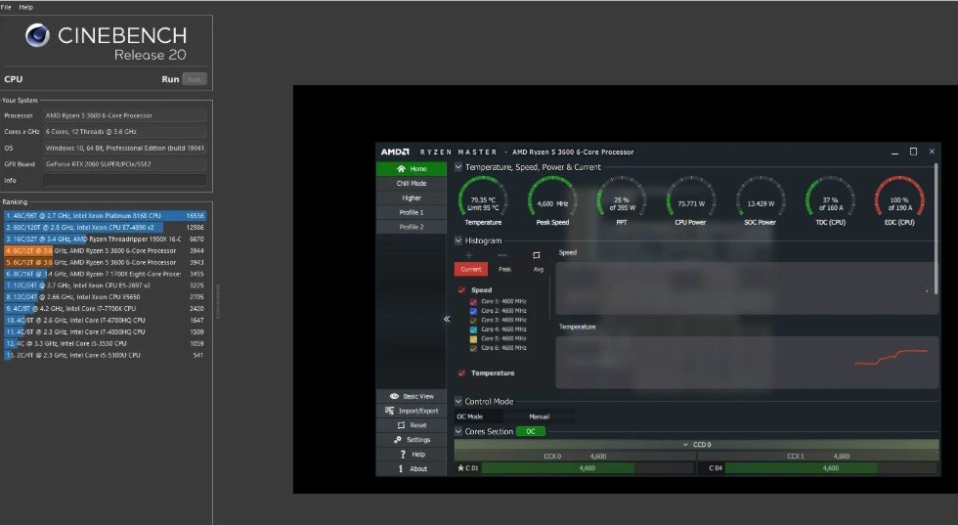Image resolution: width=958 pixels, height=525 pixels.
Task: Click the CPU Power gauge dial
Action: point(691,197)
